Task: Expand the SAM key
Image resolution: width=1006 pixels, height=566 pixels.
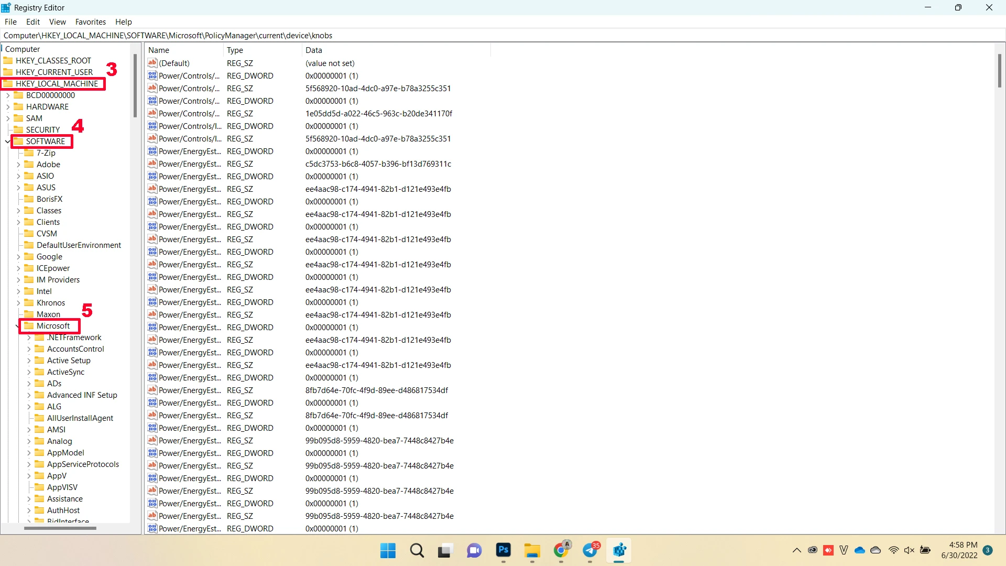Action: (8, 118)
